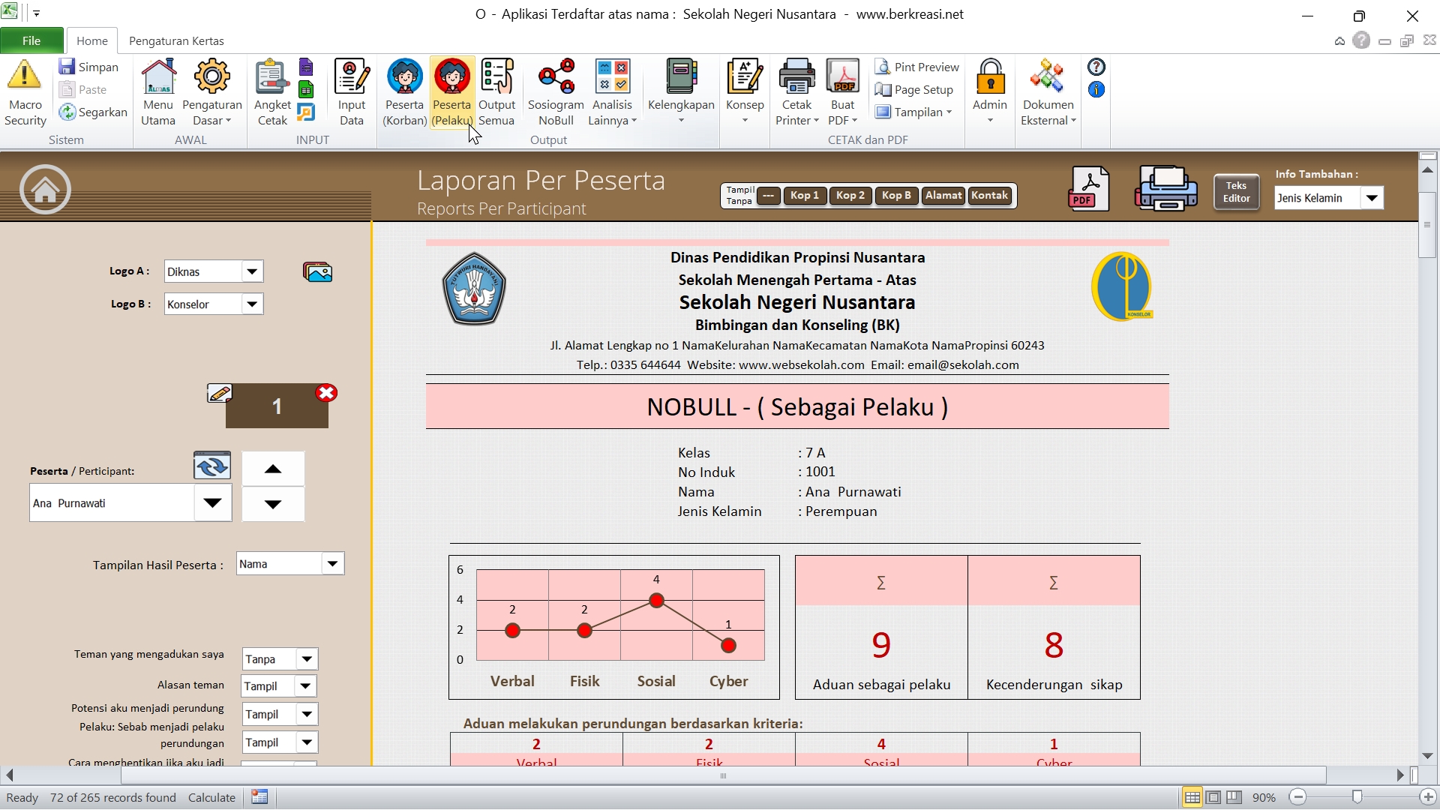Click the home circle icon

(45, 190)
